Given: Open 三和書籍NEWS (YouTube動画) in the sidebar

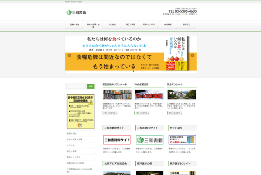Looking at the screenshot, I should (x=80, y=170).
